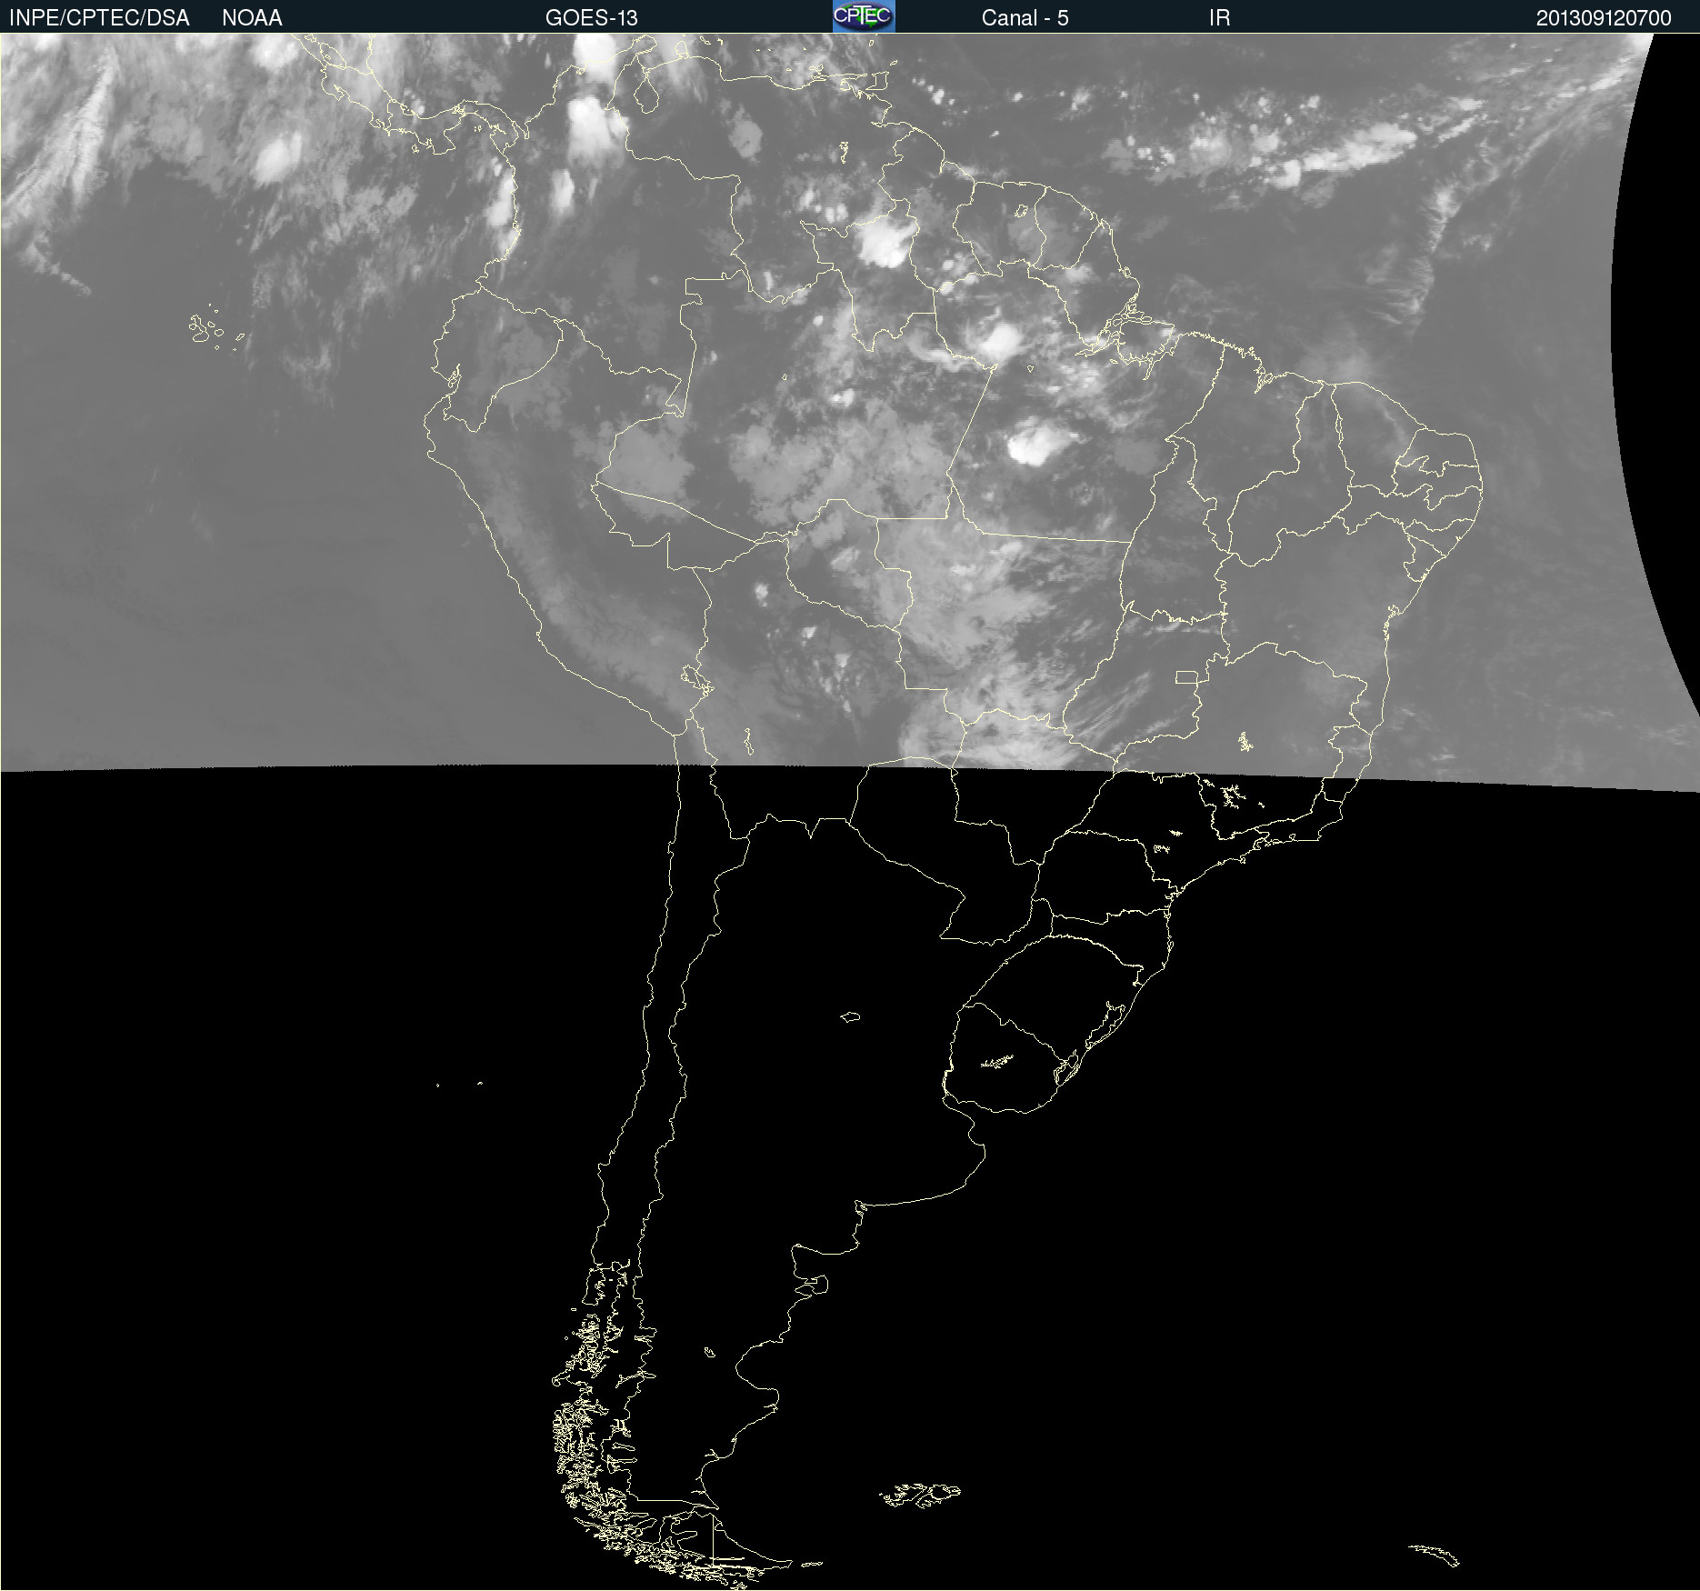The height and width of the screenshot is (1591, 1700).
Task: Click the Canal - 5 label
Action: pos(1025,18)
